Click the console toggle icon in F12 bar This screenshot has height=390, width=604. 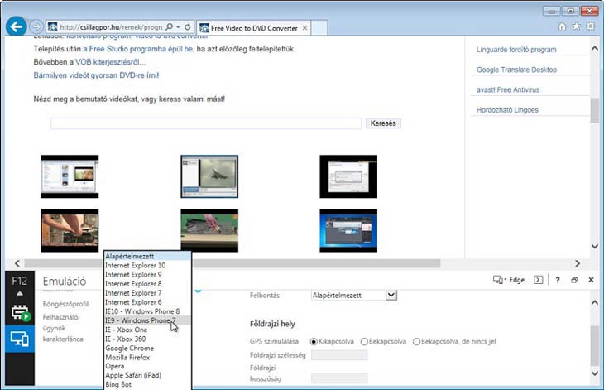click(538, 280)
